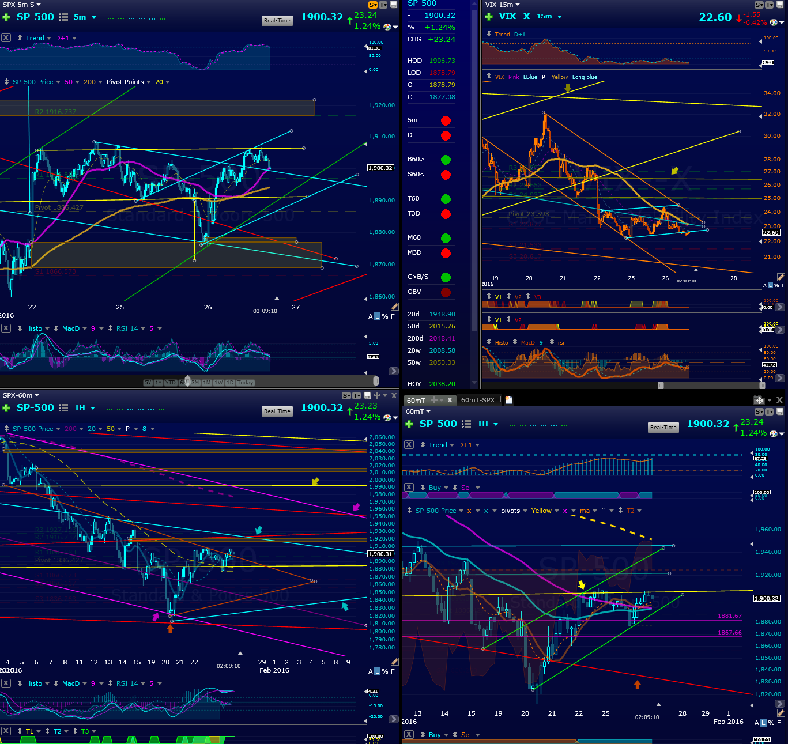The height and width of the screenshot is (744, 788).
Task: Click Real-Time button in the 60mT chart
Action: [663, 428]
